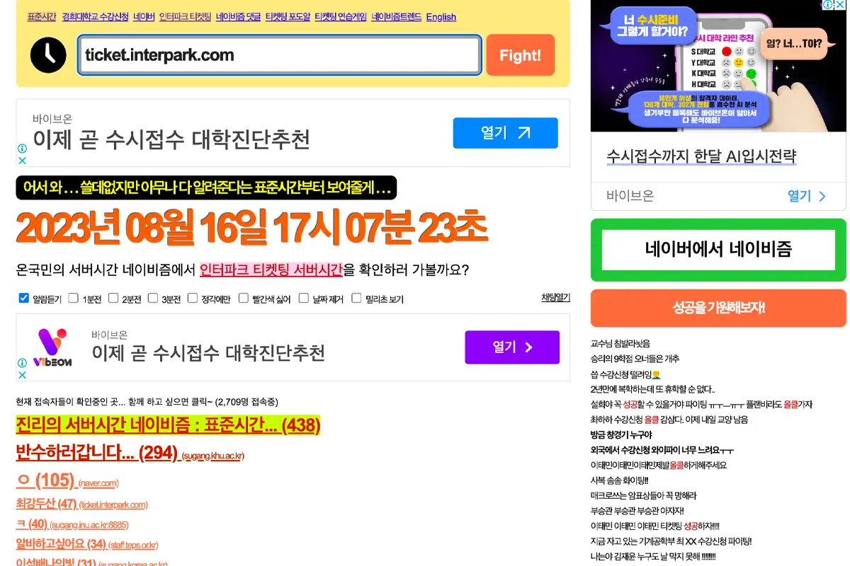This screenshot has height=566, width=850.
Task: Click the Vibeon logo in the lower banner ad
Action: [x=52, y=347]
